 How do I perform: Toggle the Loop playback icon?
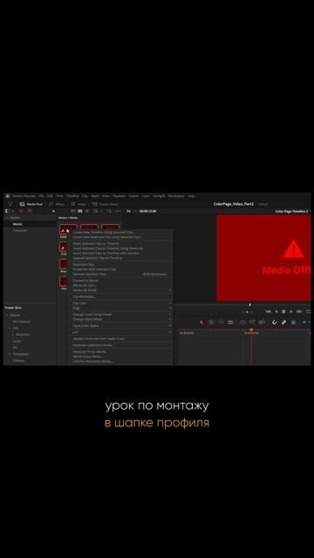(308, 312)
